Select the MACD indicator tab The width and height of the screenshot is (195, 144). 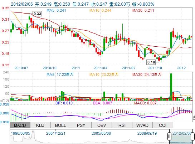pyautogui.click(x=20, y=125)
